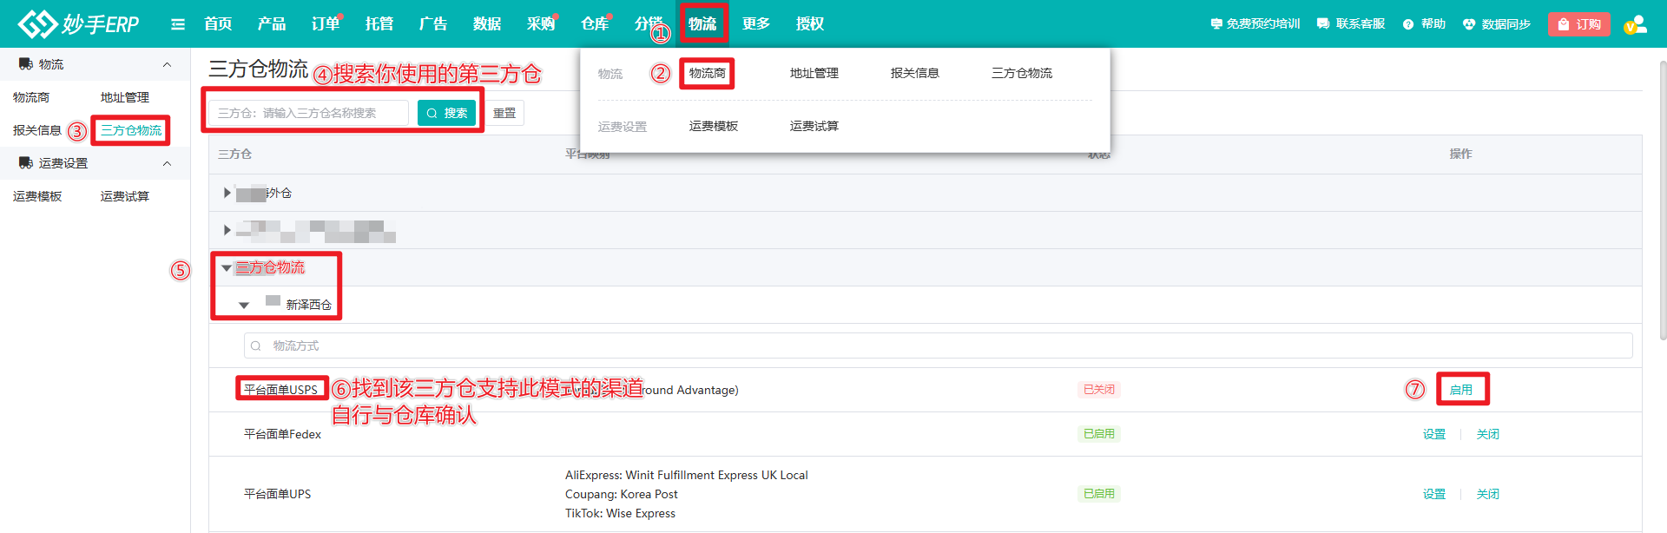Viewport: 1667px width, 533px height.
Task: Click the search magnifier in 物流方式 field
Action: (256, 345)
